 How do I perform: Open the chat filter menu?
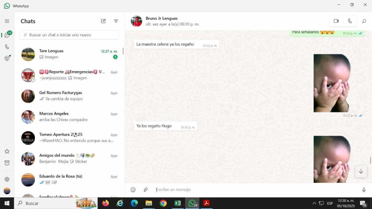pyautogui.click(x=116, y=21)
